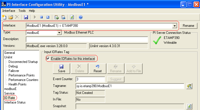200x110 pixels.
Task: Open the Interface selection dropdown
Action: [x=175, y=26]
